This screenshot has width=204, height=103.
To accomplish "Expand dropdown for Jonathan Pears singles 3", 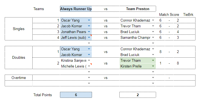I will click(x=89, y=32).
